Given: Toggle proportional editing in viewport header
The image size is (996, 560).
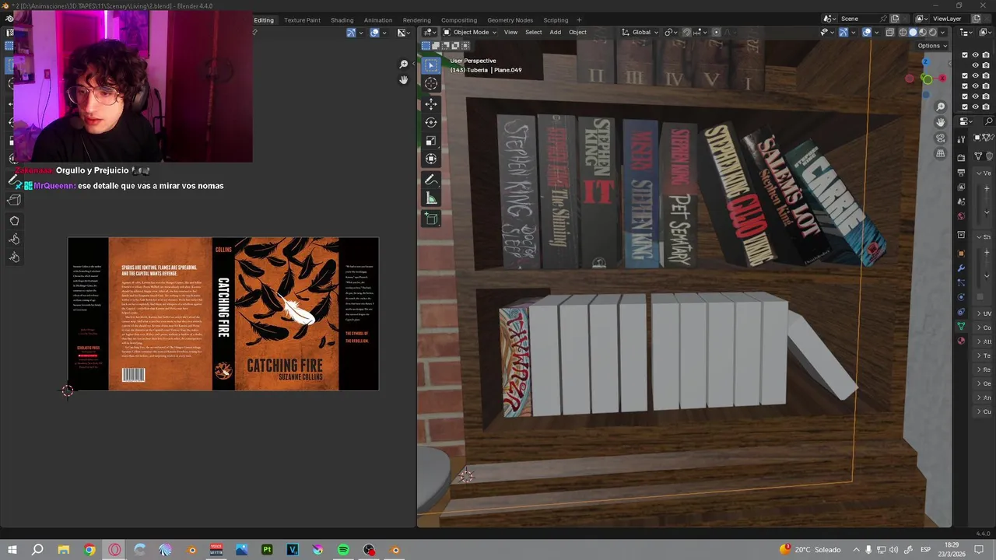Looking at the screenshot, I should (x=716, y=32).
